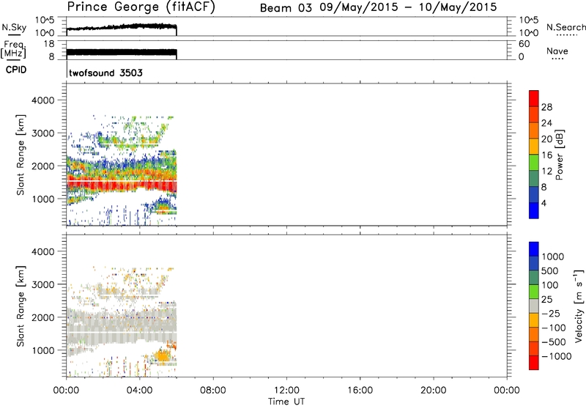Click the '10^5' tick right of noise panel
This screenshot has width=586, height=406.
(x=528, y=20)
